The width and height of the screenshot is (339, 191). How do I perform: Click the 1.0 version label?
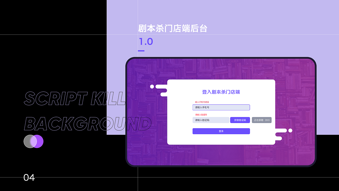coord(146,41)
